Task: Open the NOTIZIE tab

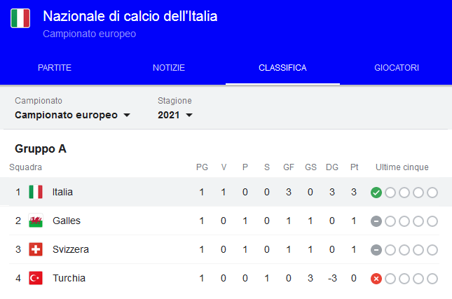Action: point(169,68)
